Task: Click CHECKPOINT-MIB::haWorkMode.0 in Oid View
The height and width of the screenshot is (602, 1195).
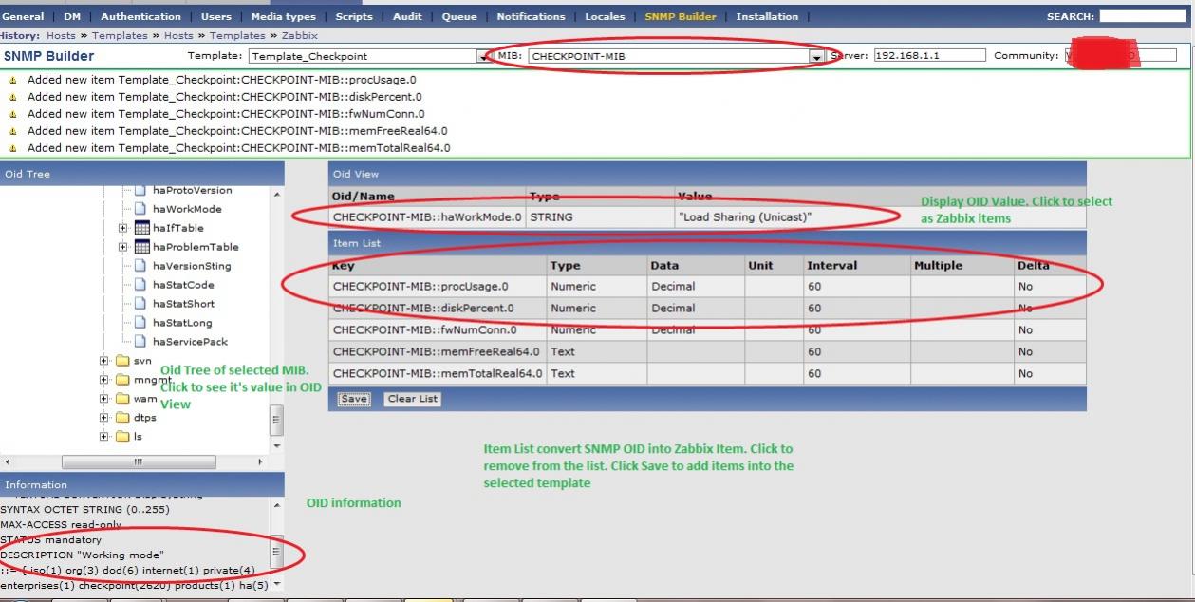Action: [427, 217]
